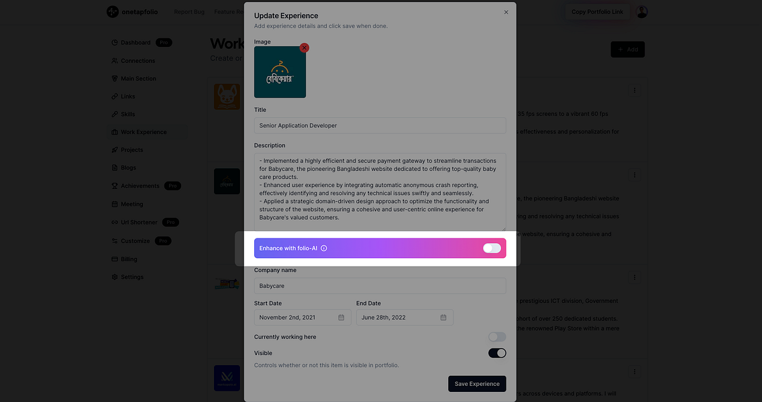Open the End Date calendar picker

[443, 317]
